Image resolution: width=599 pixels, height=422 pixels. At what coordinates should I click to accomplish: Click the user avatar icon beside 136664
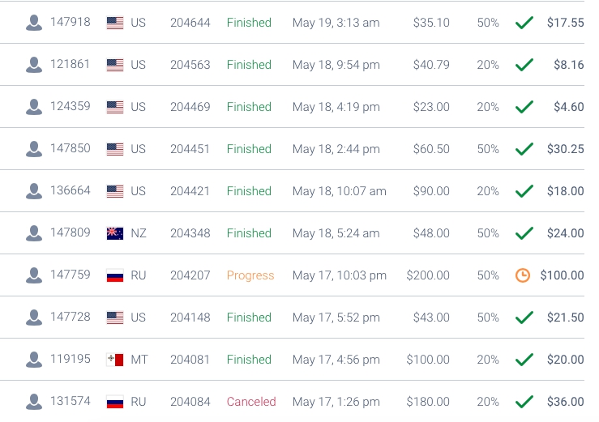pyautogui.click(x=34, y=191)
